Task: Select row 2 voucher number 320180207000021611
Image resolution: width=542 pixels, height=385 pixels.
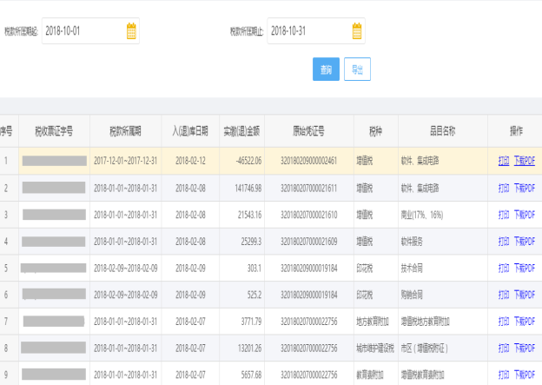Action: (x=308, y=188)
